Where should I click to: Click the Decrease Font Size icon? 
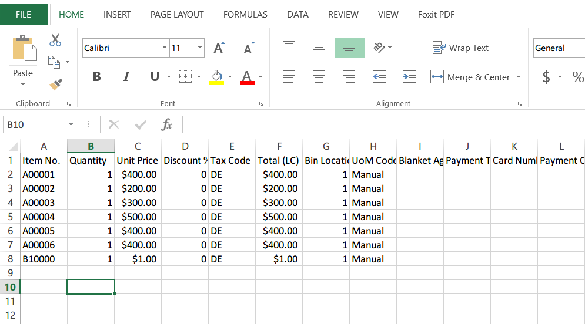click(248, 48)
